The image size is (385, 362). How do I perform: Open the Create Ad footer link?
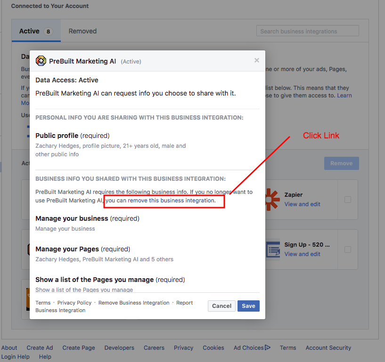(x=40, y=347)
